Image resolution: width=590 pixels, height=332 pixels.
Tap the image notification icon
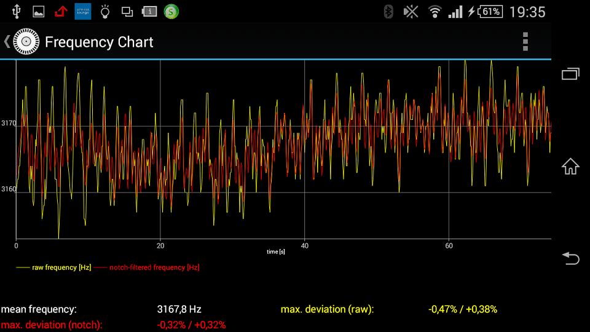38,12
